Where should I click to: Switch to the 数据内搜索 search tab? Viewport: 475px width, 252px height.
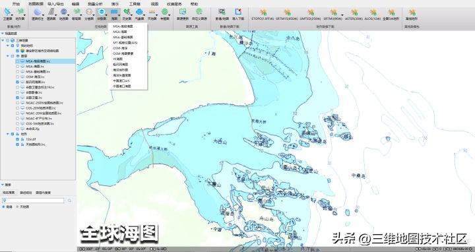tap(44, 193)
